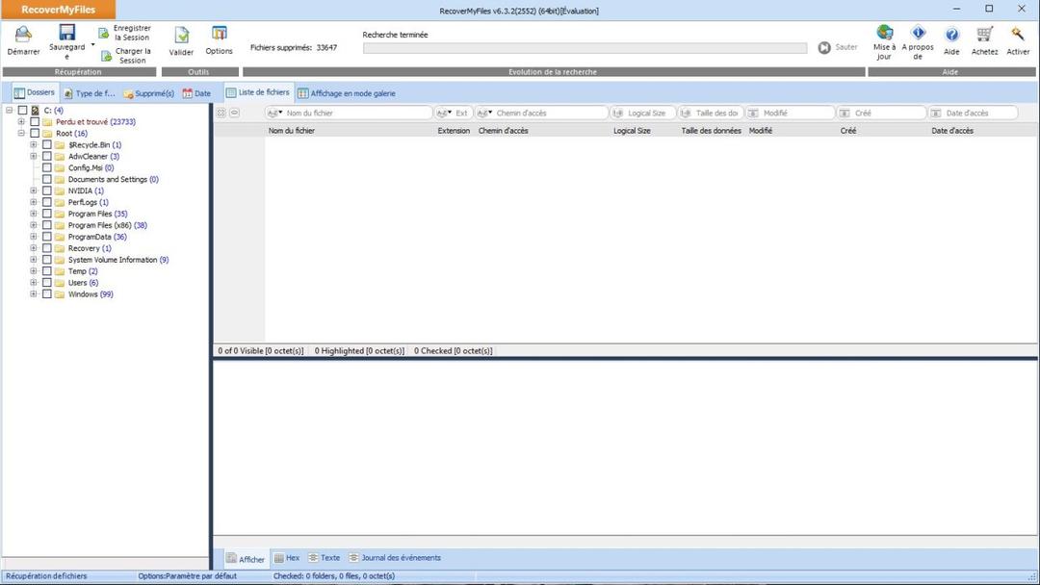Open the Texte view tab
Image resolution: width=1040 pixels, height=585 pixels.
pyautogui.click(x=325, y=558)
